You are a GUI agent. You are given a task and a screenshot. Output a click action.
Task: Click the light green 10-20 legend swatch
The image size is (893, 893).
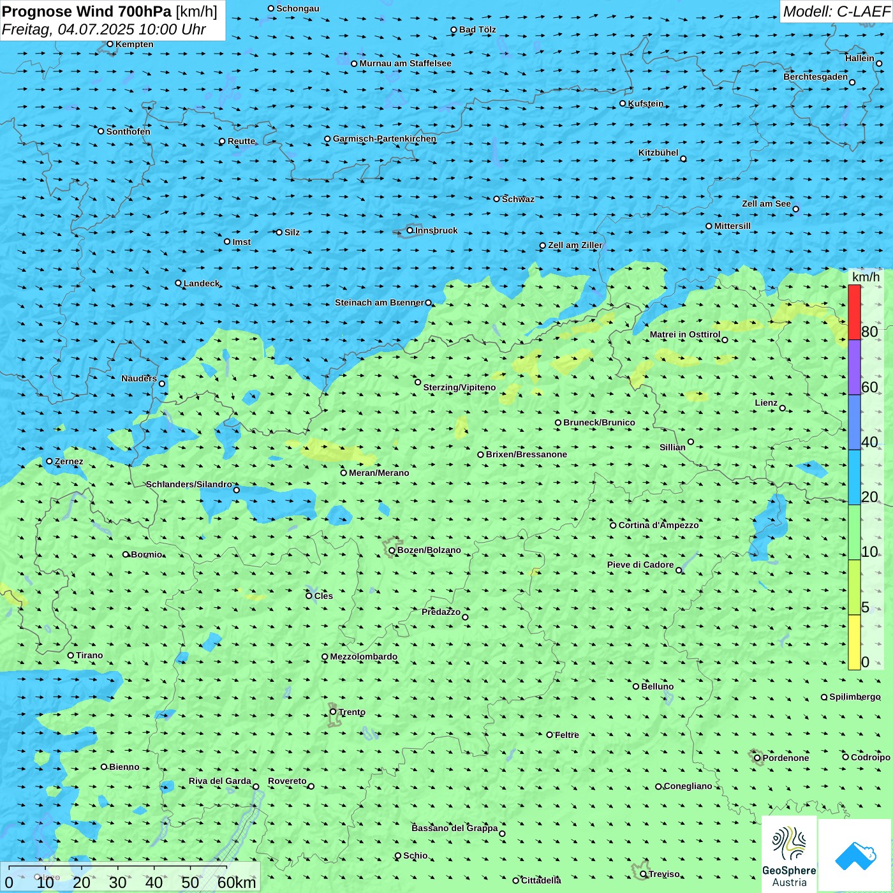coord(854,533)
